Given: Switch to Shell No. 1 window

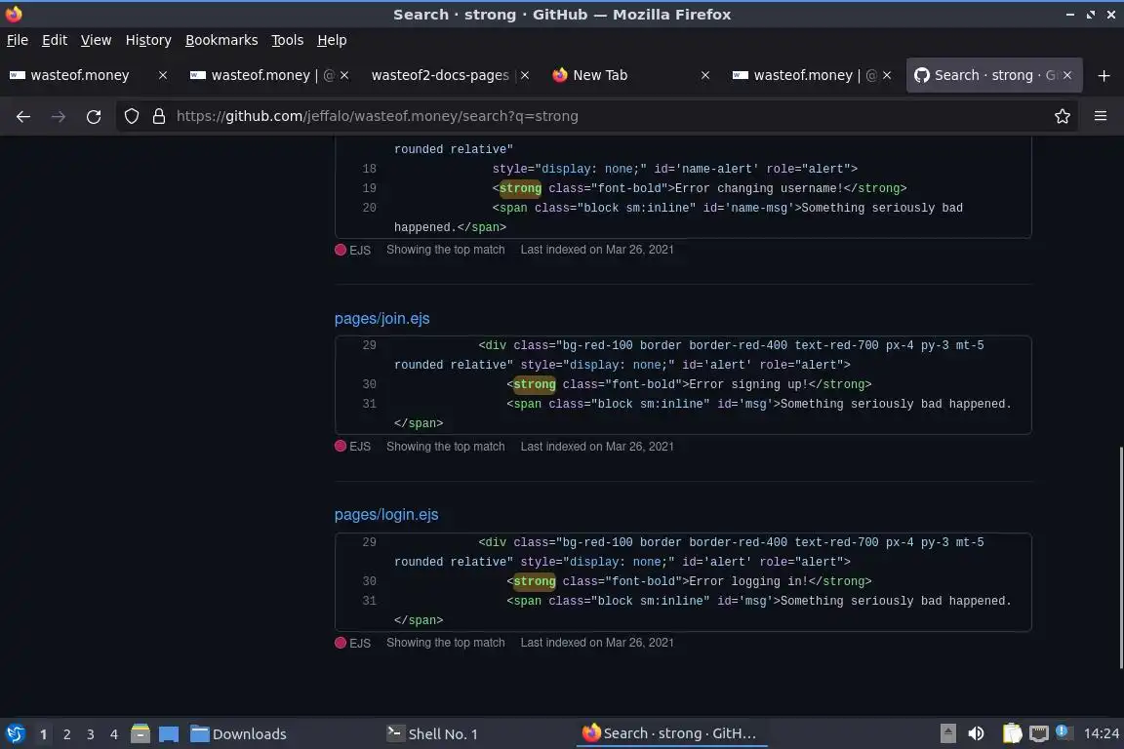Looking at the screenshot, I should (432, 734).
